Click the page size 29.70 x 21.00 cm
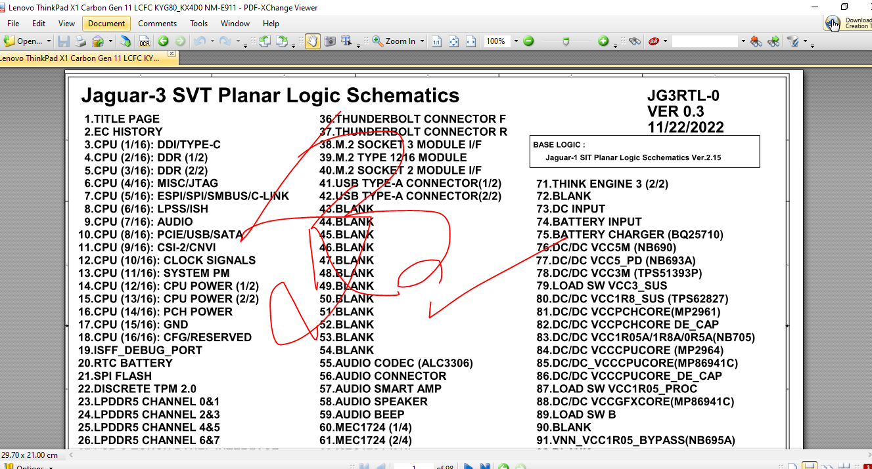Screen dimensions: 872x469 pos(29,455)
